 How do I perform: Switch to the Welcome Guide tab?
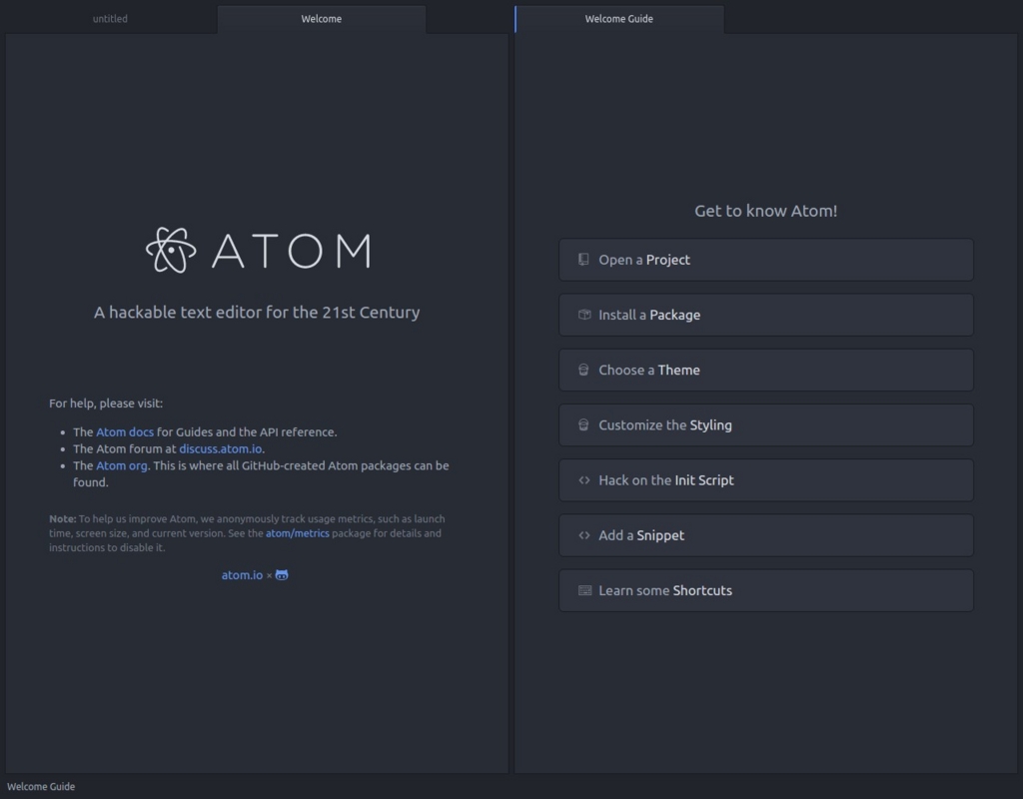(618, 18)
